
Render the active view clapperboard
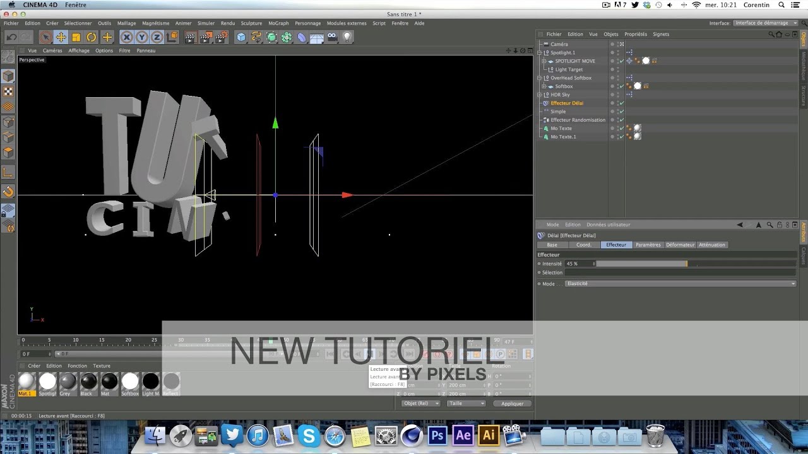[x=190, y=37]
